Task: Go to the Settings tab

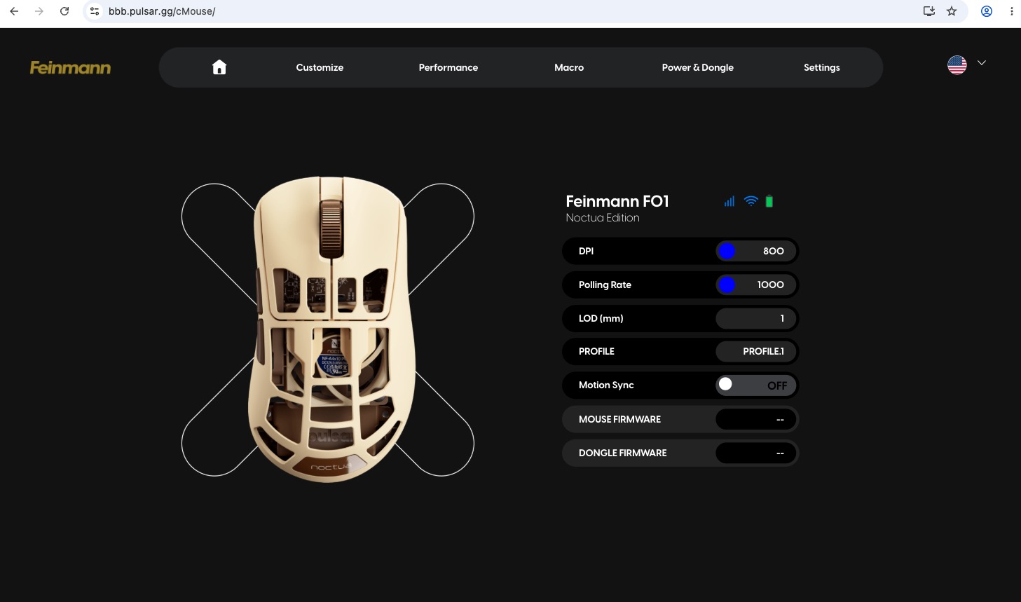Action: pyautogui.click(x=822, y=67)
